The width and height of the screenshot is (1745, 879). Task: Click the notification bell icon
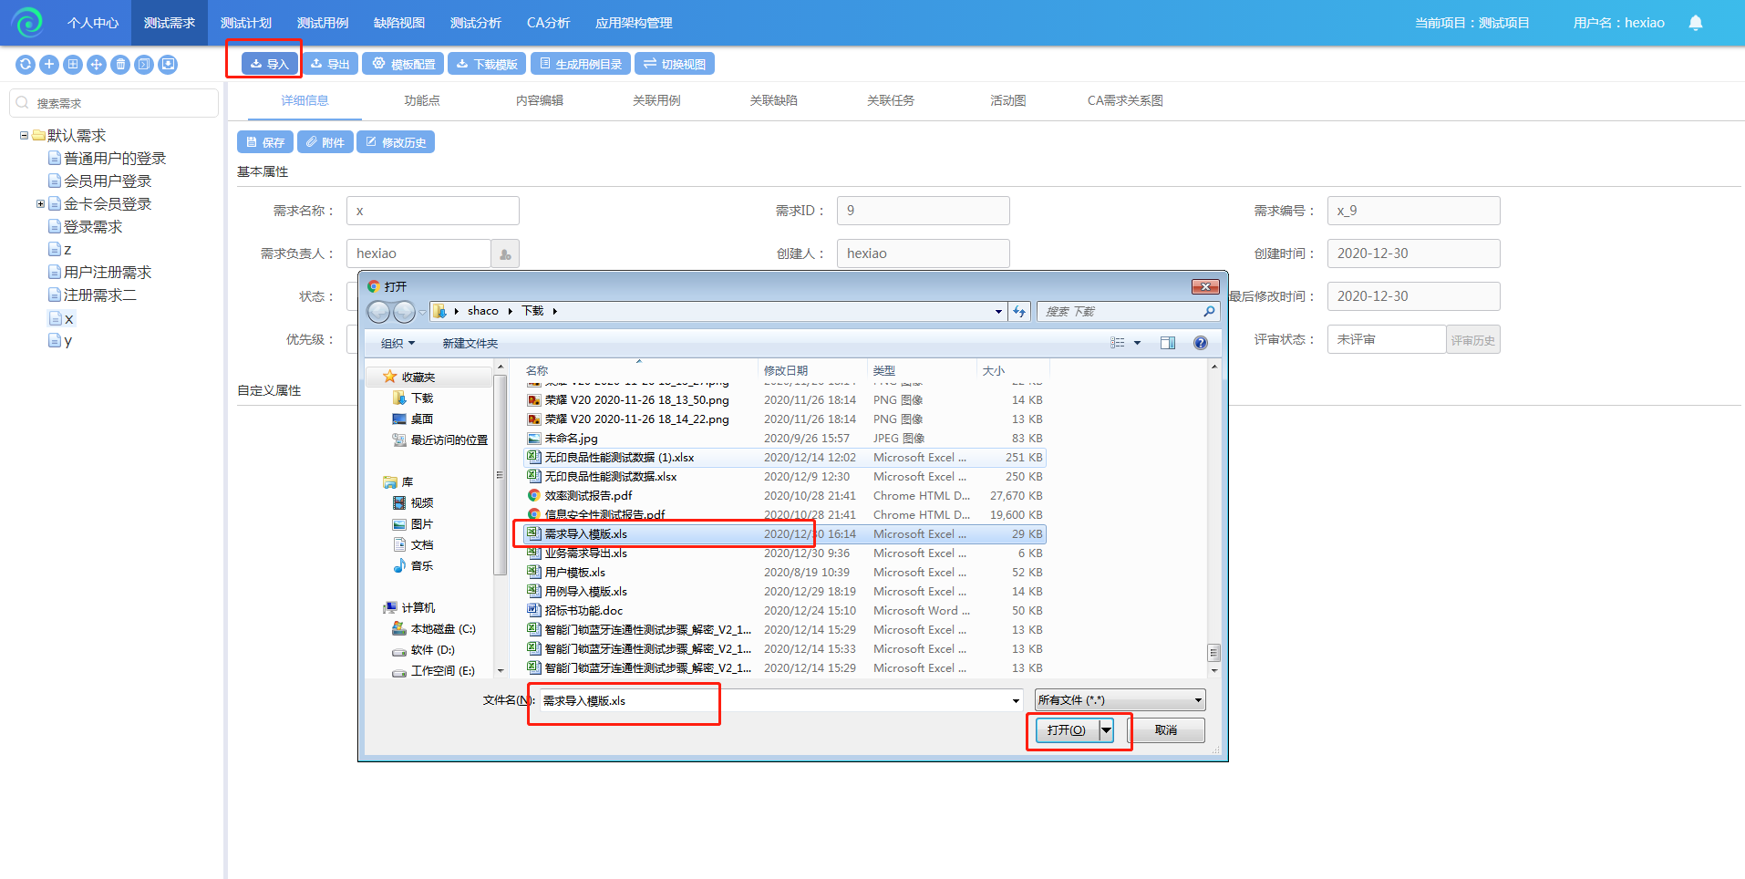1695,23
